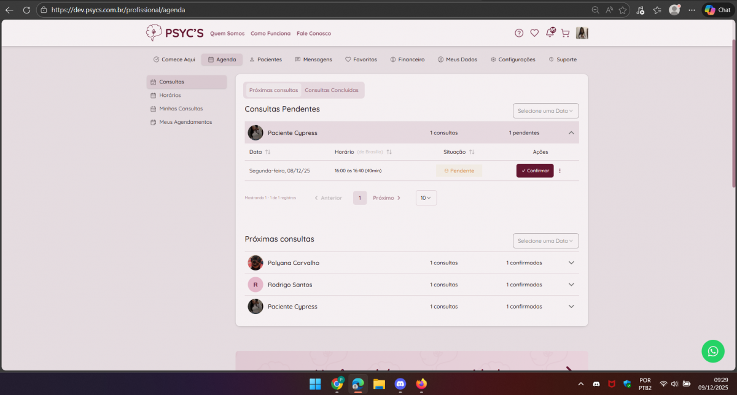The width and height of the screenshot is (737, 395).
Task: Collapse the Paciente Cypress pending row
Action: [x=571, y=132]
